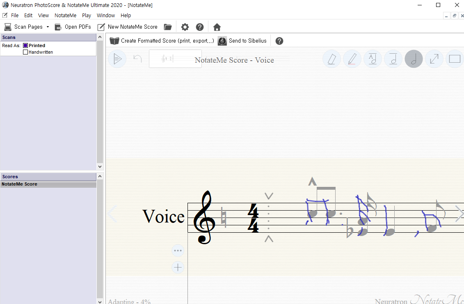Go to home screen via house icon
Viewport: 464px width, 304px height.
coord(217,27)
